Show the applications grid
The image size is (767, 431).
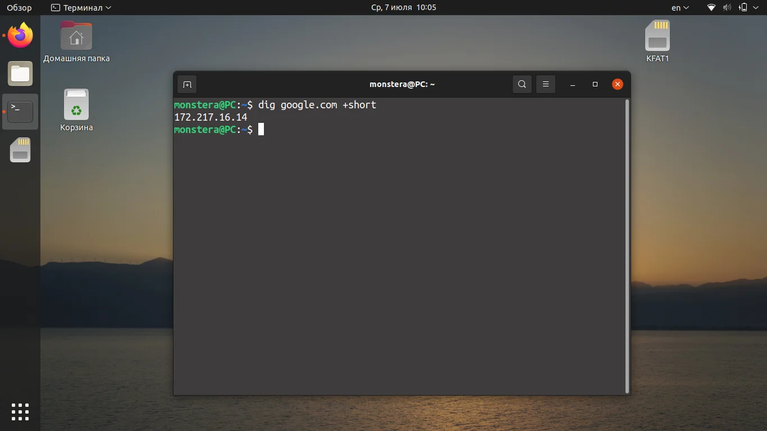click(20, 411)
